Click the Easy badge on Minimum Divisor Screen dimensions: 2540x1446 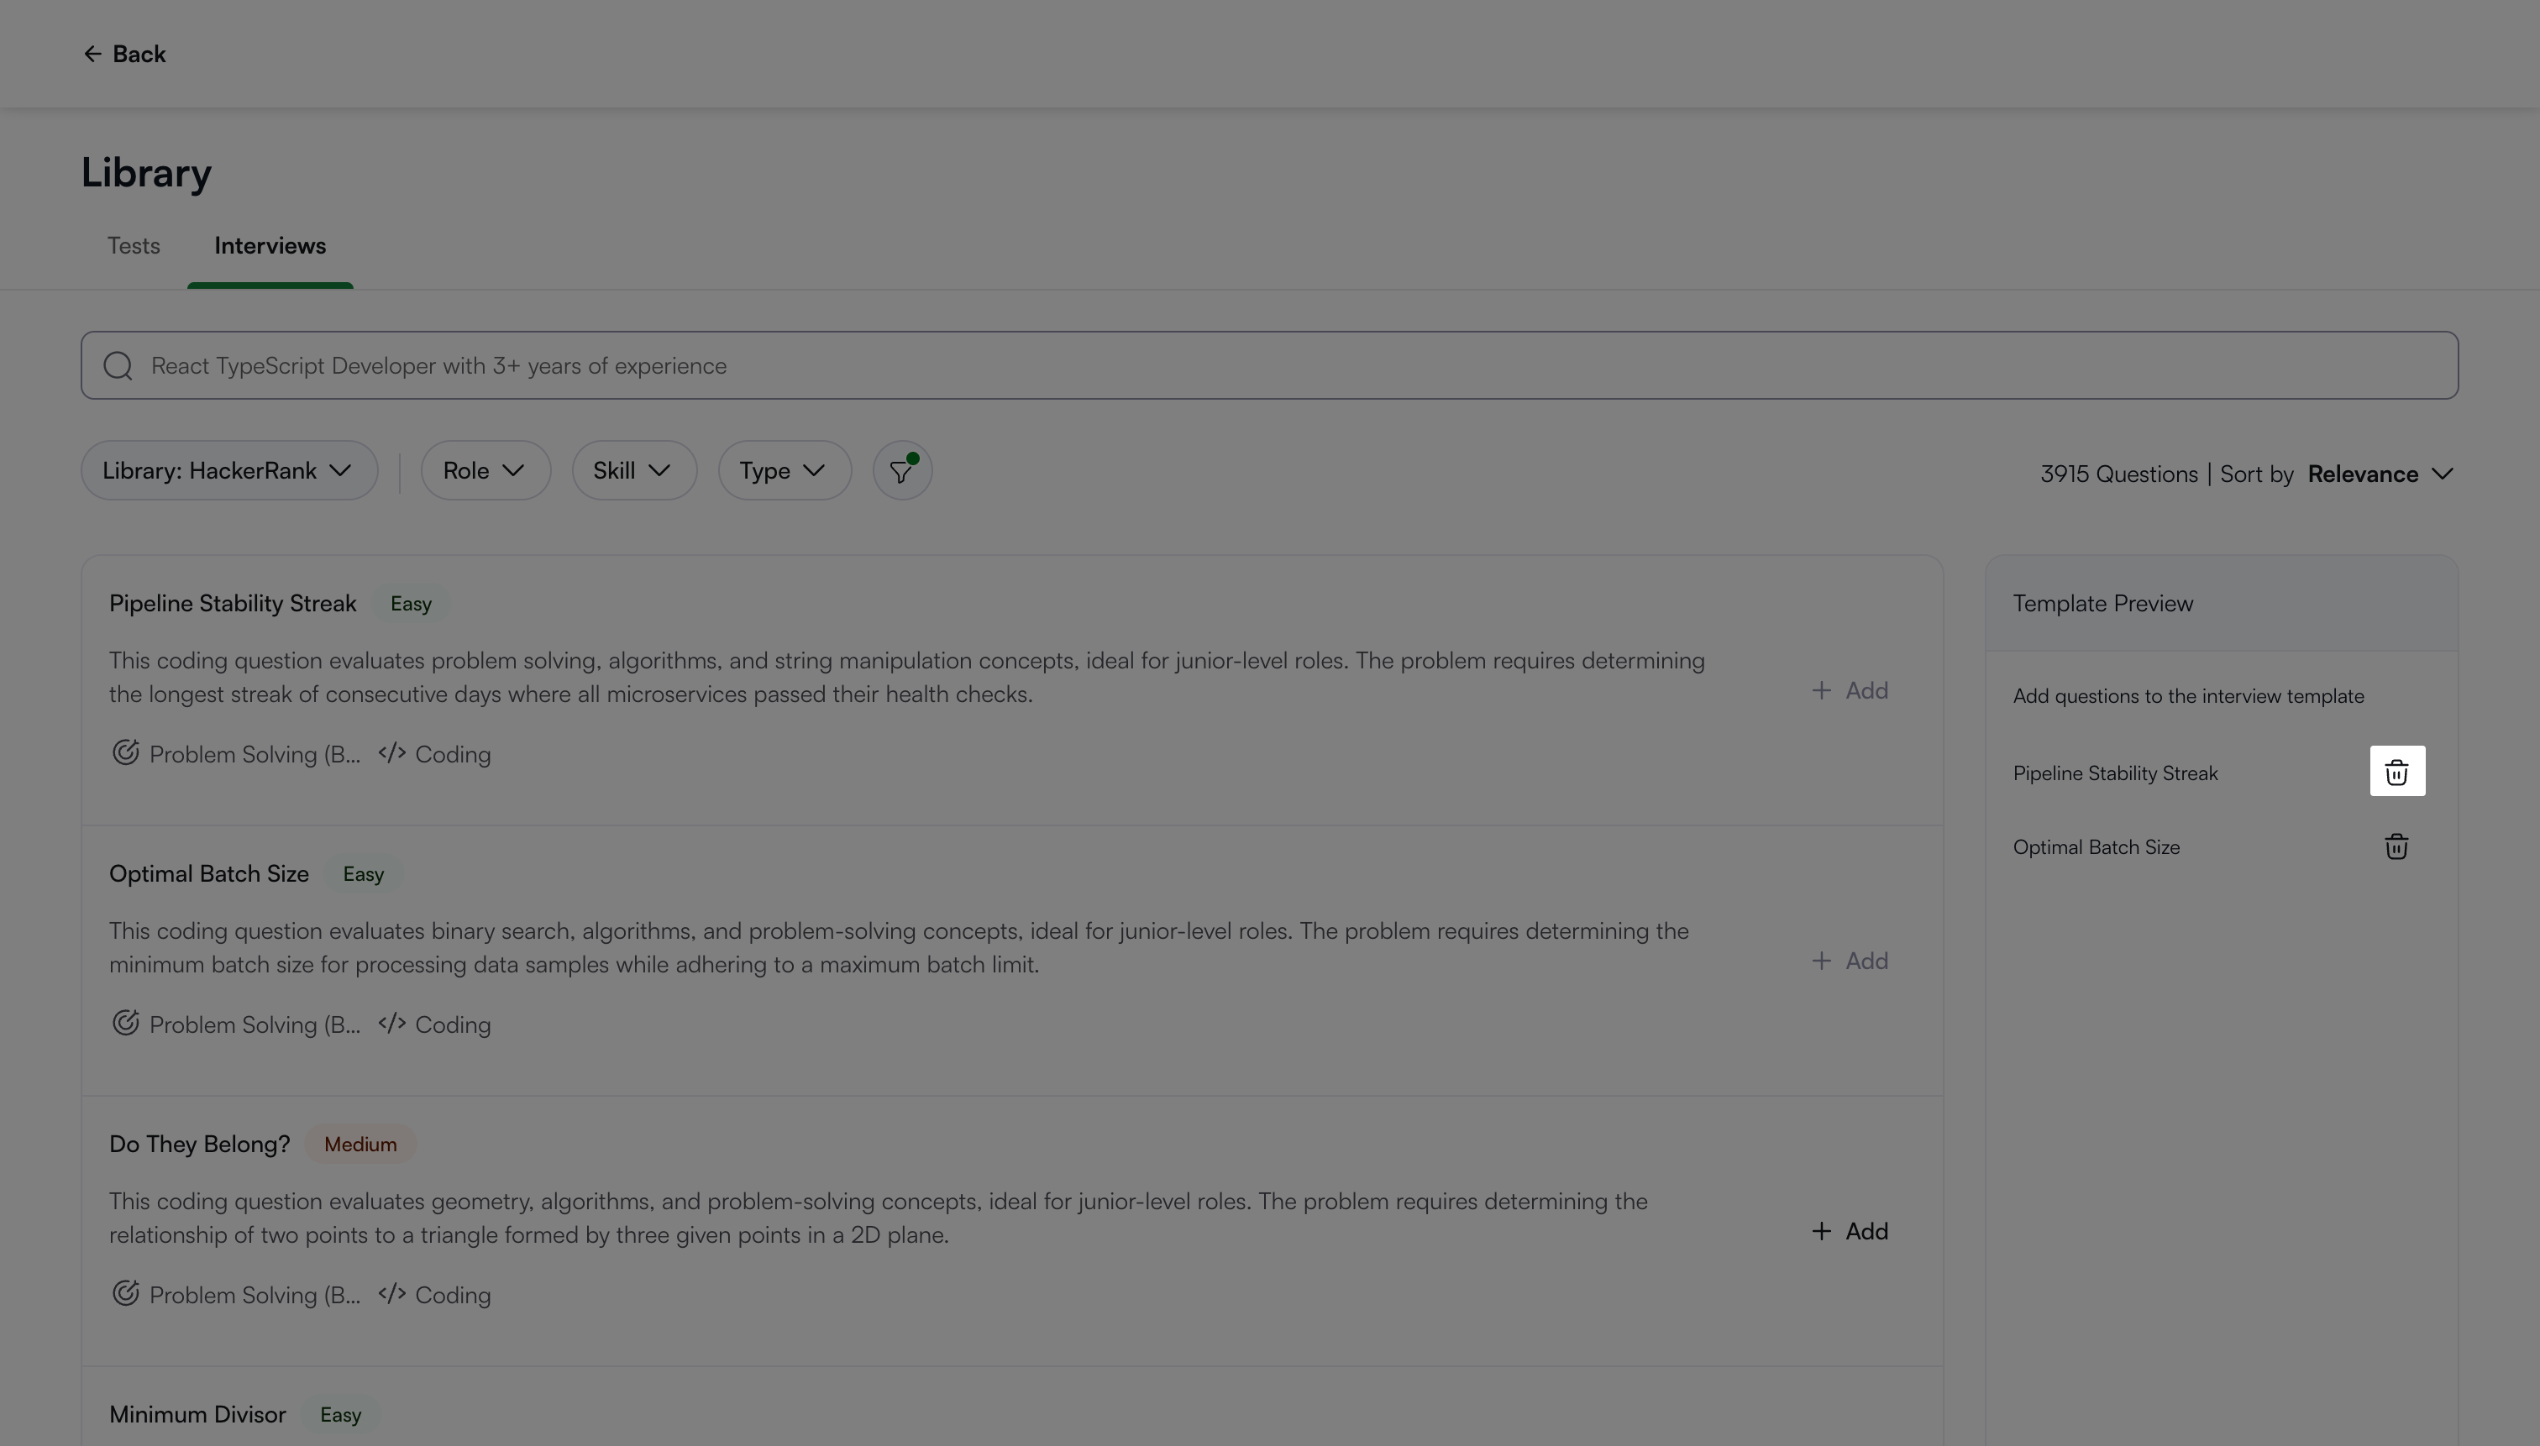[341, 1414]
